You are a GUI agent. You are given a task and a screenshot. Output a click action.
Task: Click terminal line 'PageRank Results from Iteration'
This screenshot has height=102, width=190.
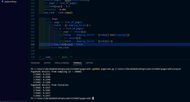[50, 85]
